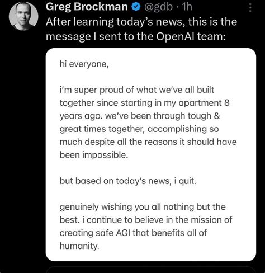Click the word 'OpenAI' in the tweet

tap(175, 36)
